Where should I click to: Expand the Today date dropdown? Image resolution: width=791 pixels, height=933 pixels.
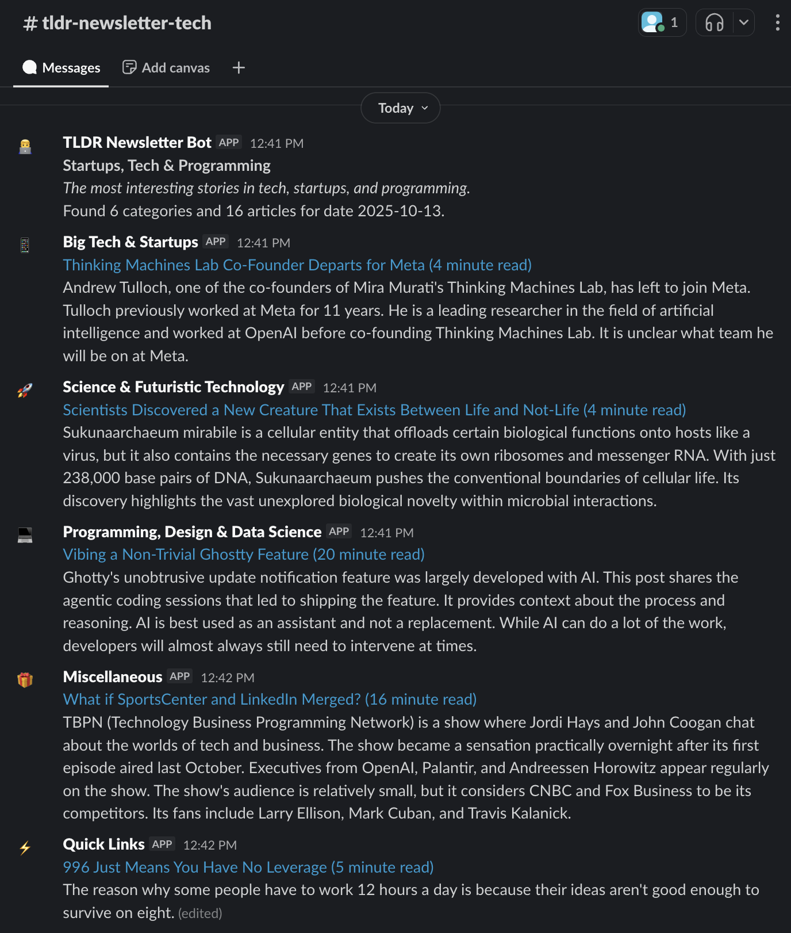pyautogui.click(x=401, y=108)
